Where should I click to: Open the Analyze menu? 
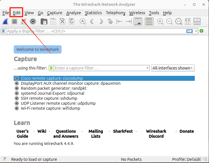click(x=74, y=13)
